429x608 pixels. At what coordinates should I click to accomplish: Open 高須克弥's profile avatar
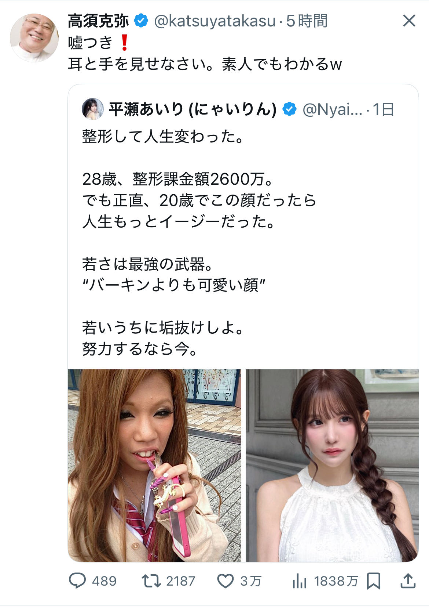tap(34, 38)
